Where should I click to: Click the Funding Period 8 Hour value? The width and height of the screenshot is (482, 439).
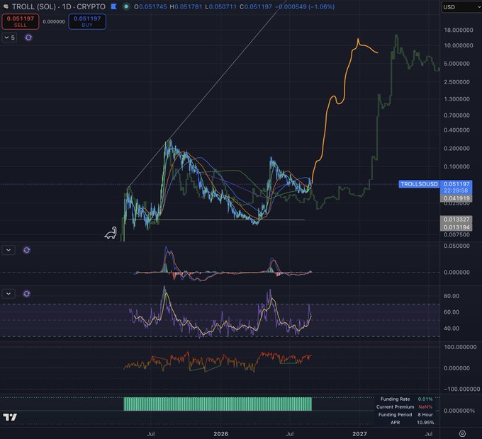[x=425, y=414]
